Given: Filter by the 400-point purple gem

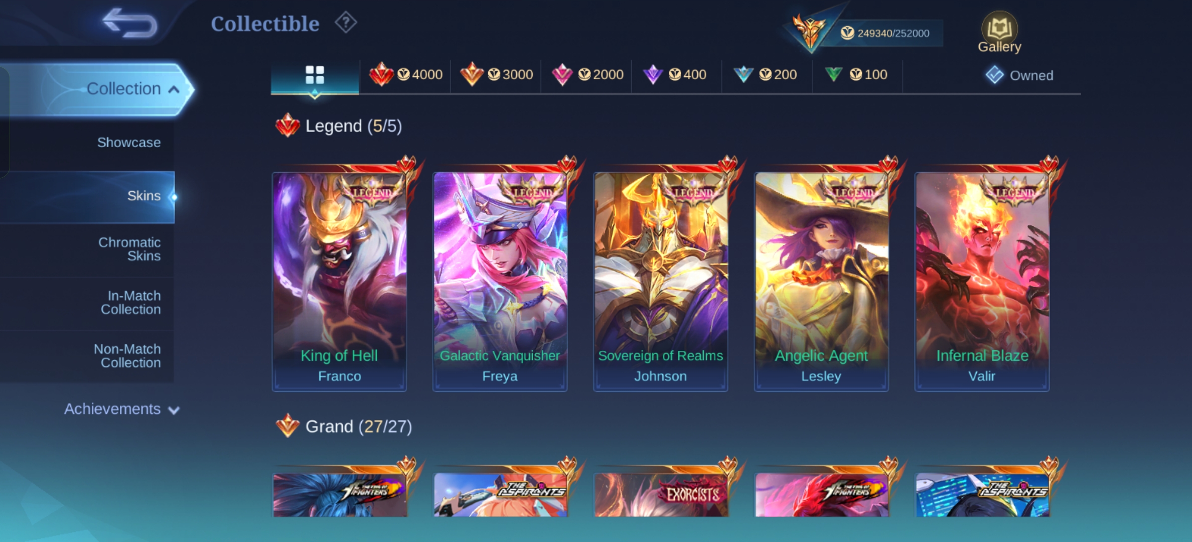Looking at the screenshot, I should (675, 75).
